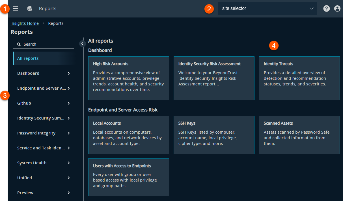
Task: Click the BeyondTrust brain logo
Action: (29, 8)
